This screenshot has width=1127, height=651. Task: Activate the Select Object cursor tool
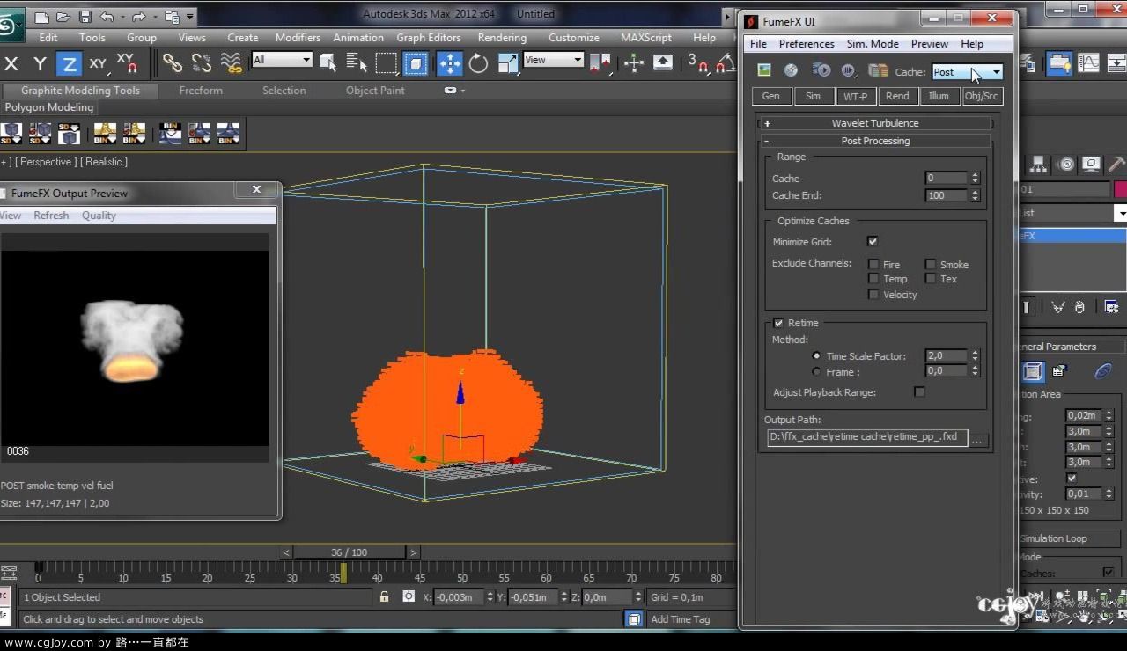pyautogui.click(x=328, y=62)
